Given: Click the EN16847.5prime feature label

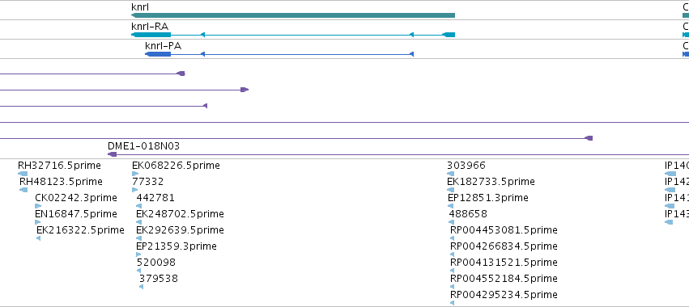Looking at the screenshot, I should (76, 214).
